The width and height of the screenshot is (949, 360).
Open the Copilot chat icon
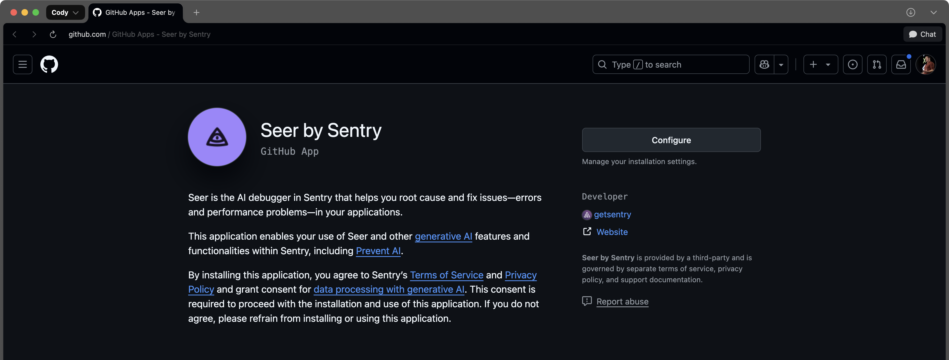click(764, 65)
